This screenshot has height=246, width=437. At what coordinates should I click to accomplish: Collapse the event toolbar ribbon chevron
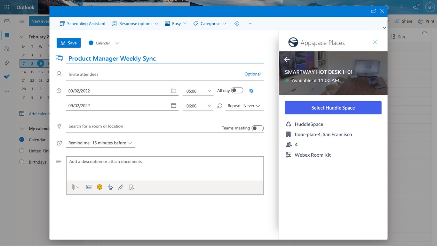pyautogui.click(x=385, y=28)
